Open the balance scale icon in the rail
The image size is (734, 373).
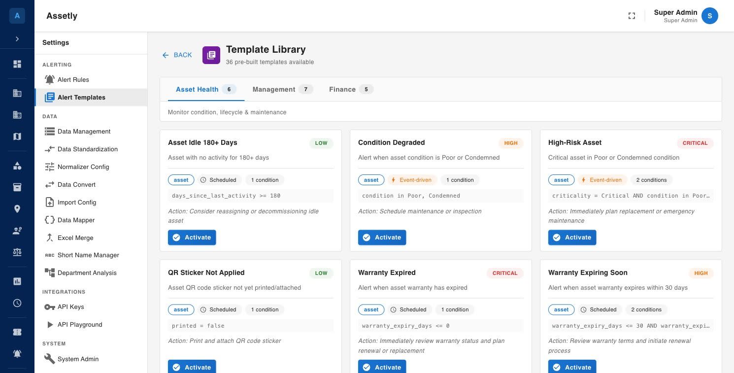pos(17,252)
